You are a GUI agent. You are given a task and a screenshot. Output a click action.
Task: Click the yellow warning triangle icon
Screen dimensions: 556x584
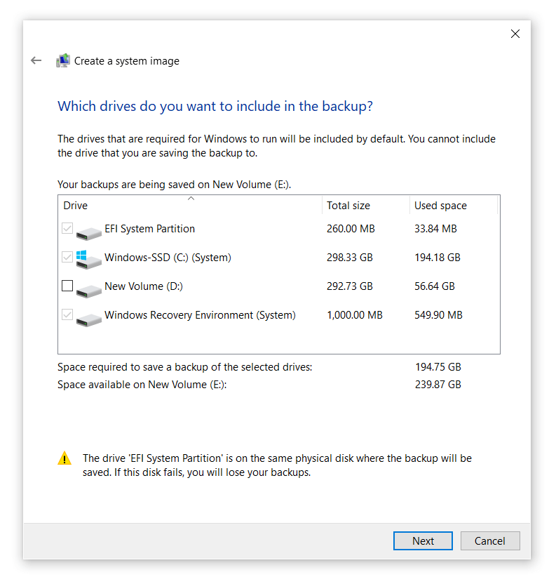(x=65, y=458)
